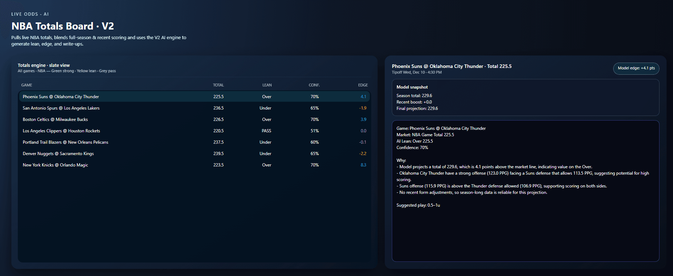Select the New York Knicks @ Orlando Magic row
Image resolution: width=673 pixels, height=276 pixels.
194,165
